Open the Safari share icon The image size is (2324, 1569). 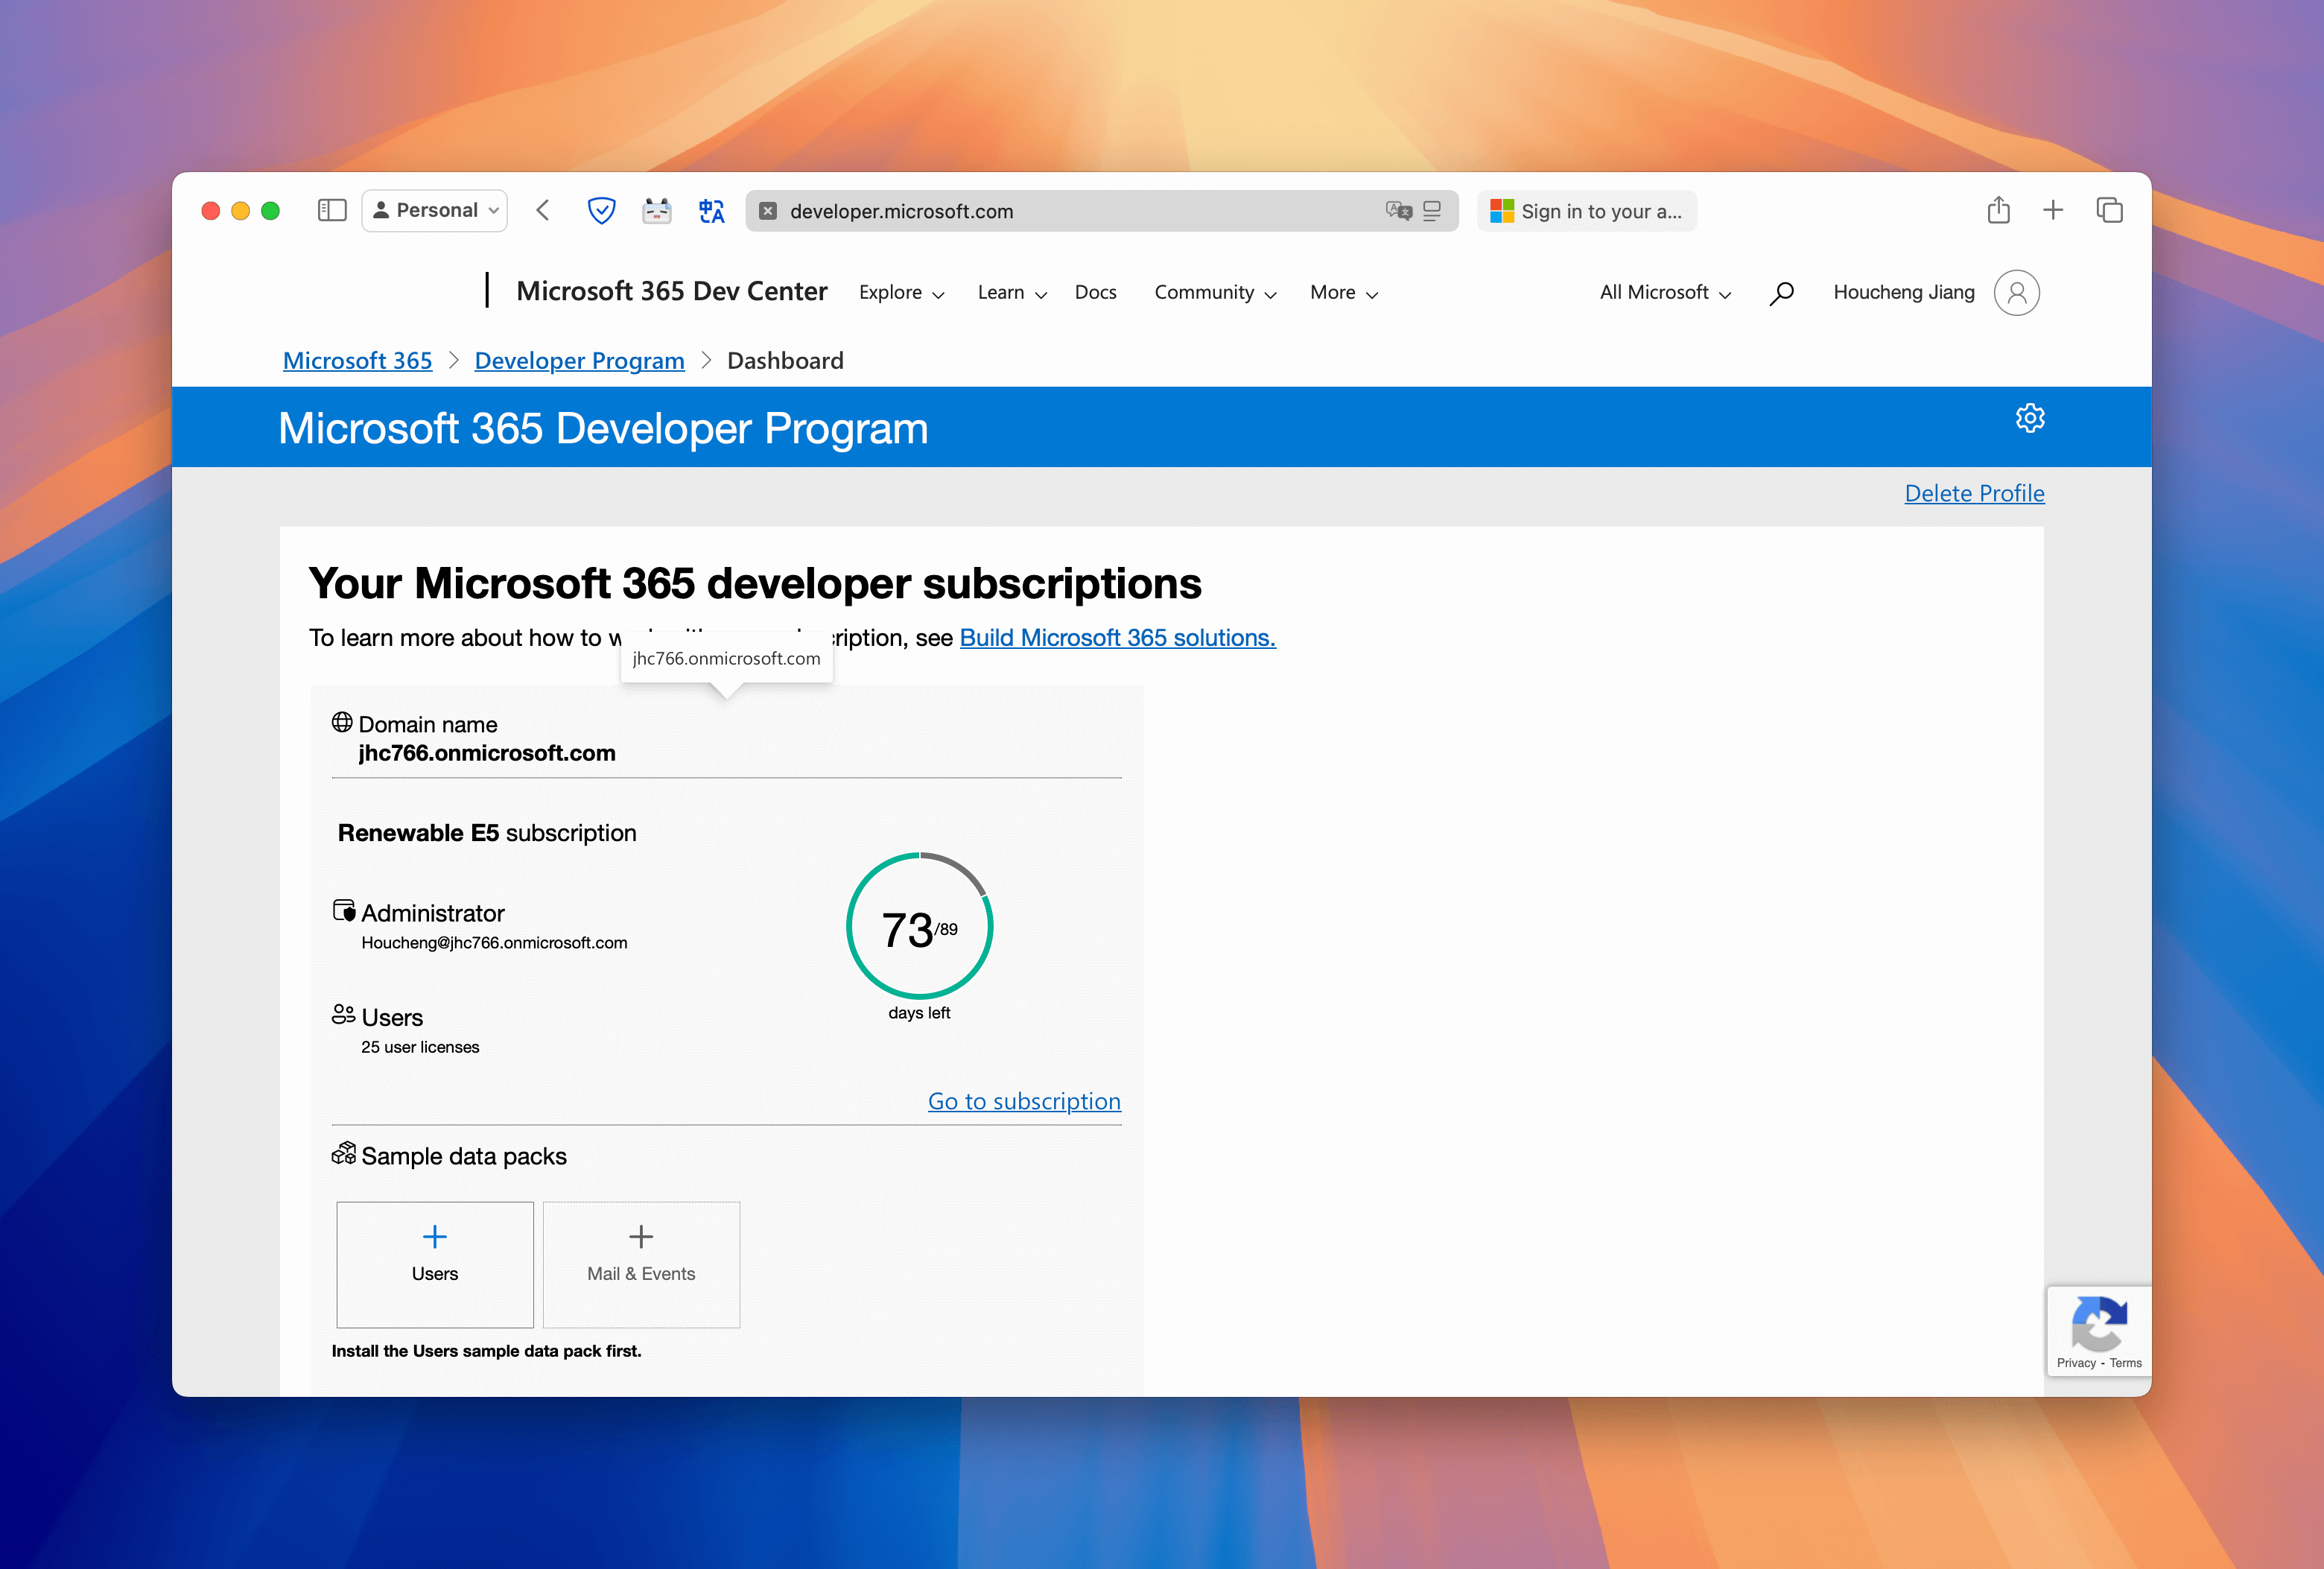1998,210
